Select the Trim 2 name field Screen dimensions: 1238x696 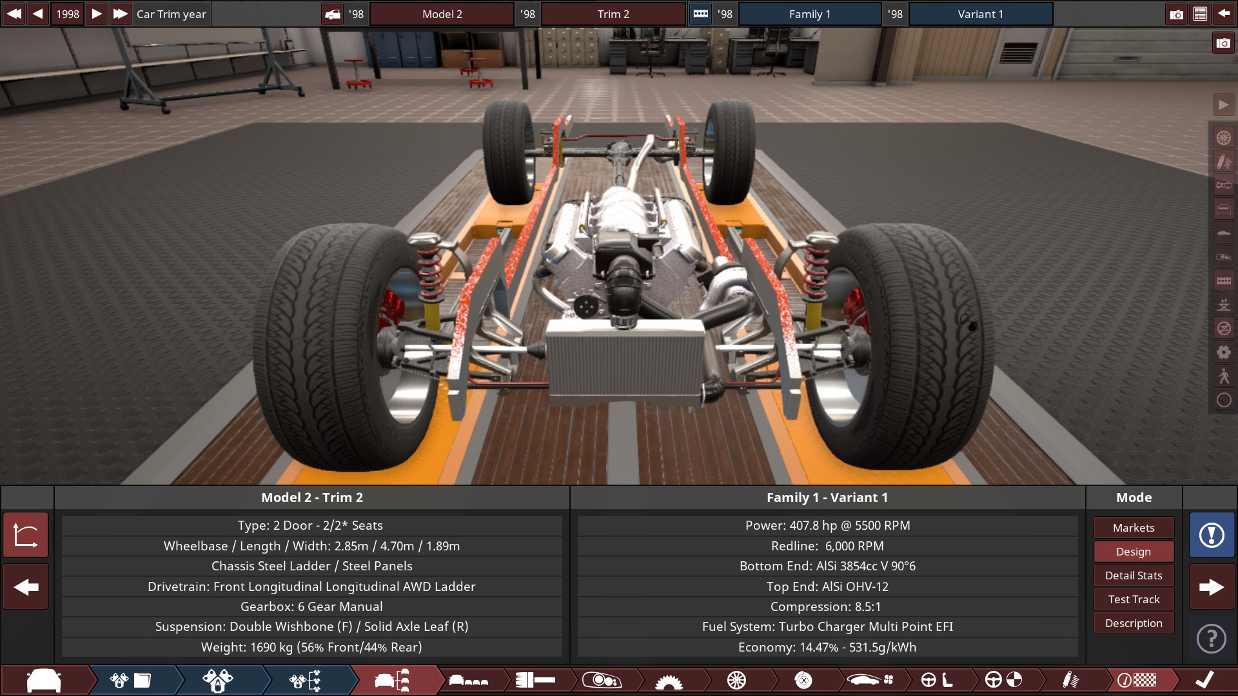pos(613,14)
